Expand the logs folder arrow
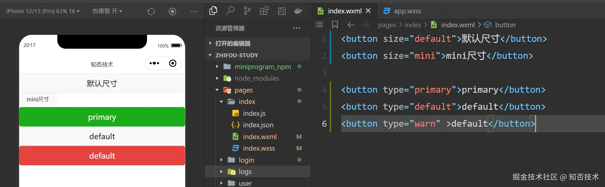Screen dimensions: 605x187 pyautogui.click(x=221, y=172)
